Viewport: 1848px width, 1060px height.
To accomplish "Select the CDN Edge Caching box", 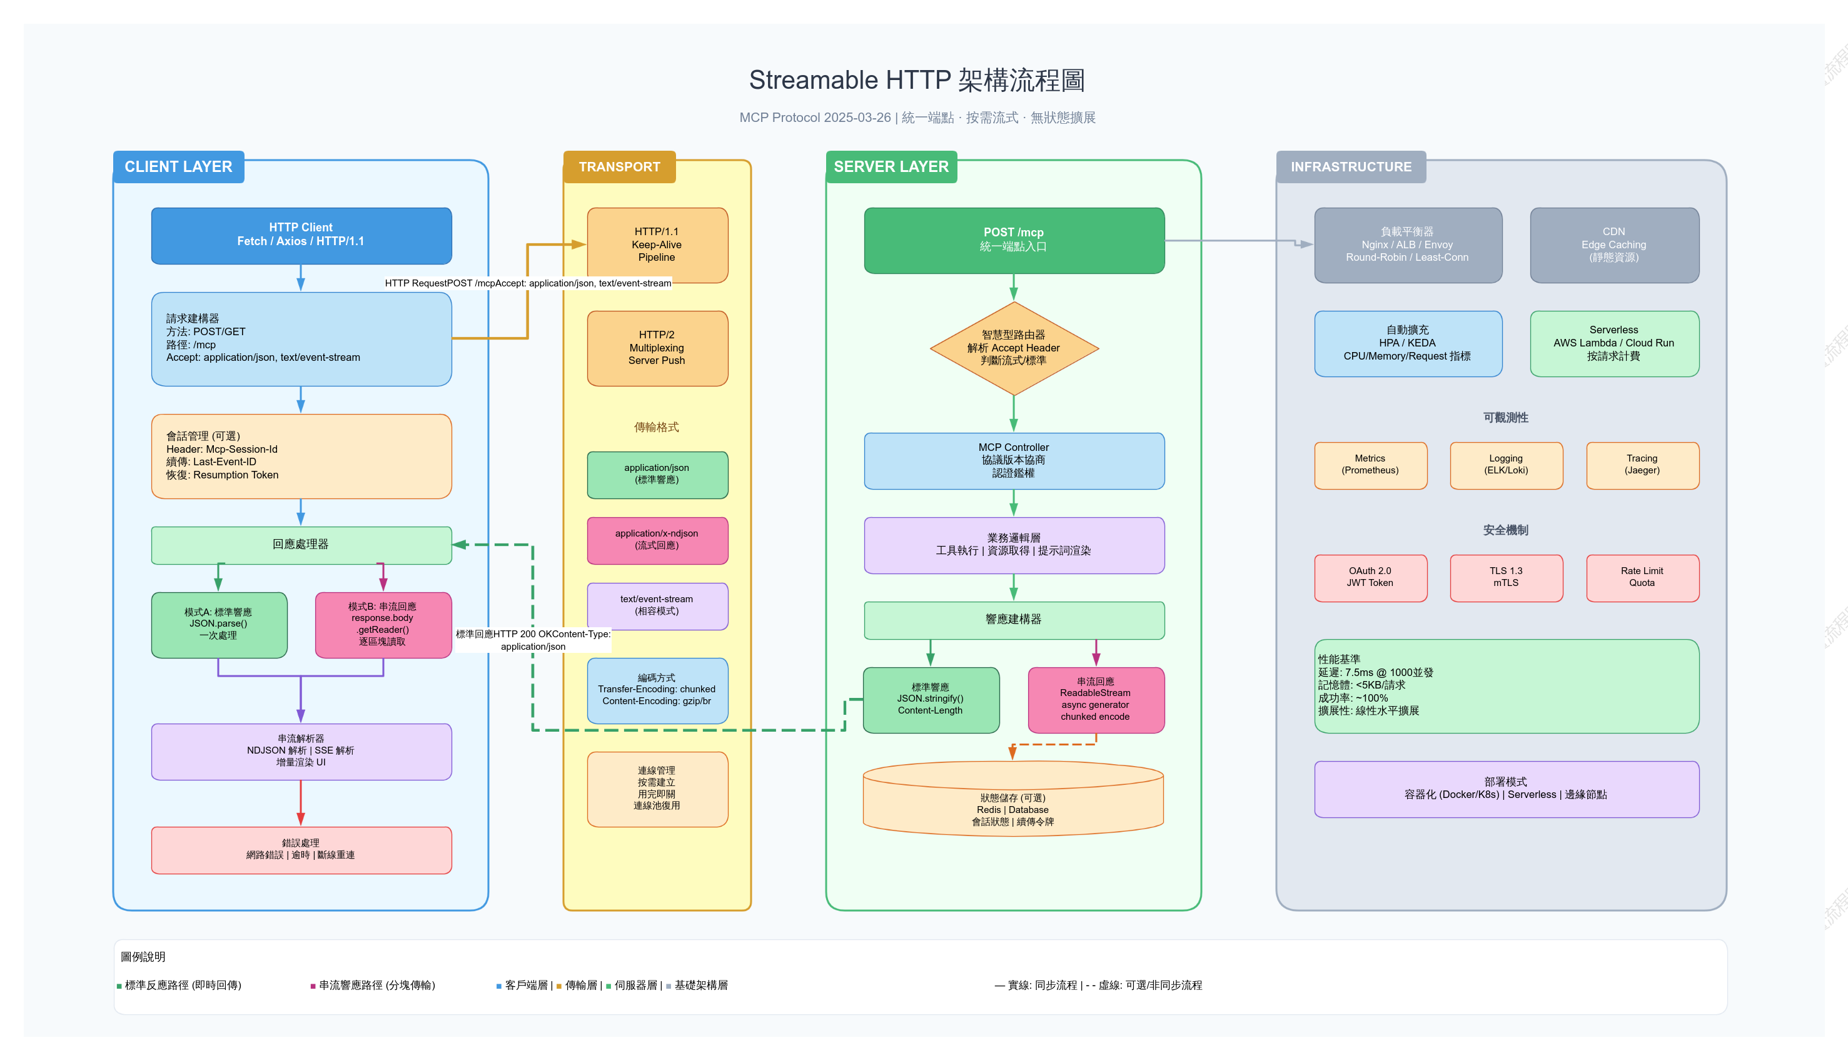I will (x=1614, y=245).
